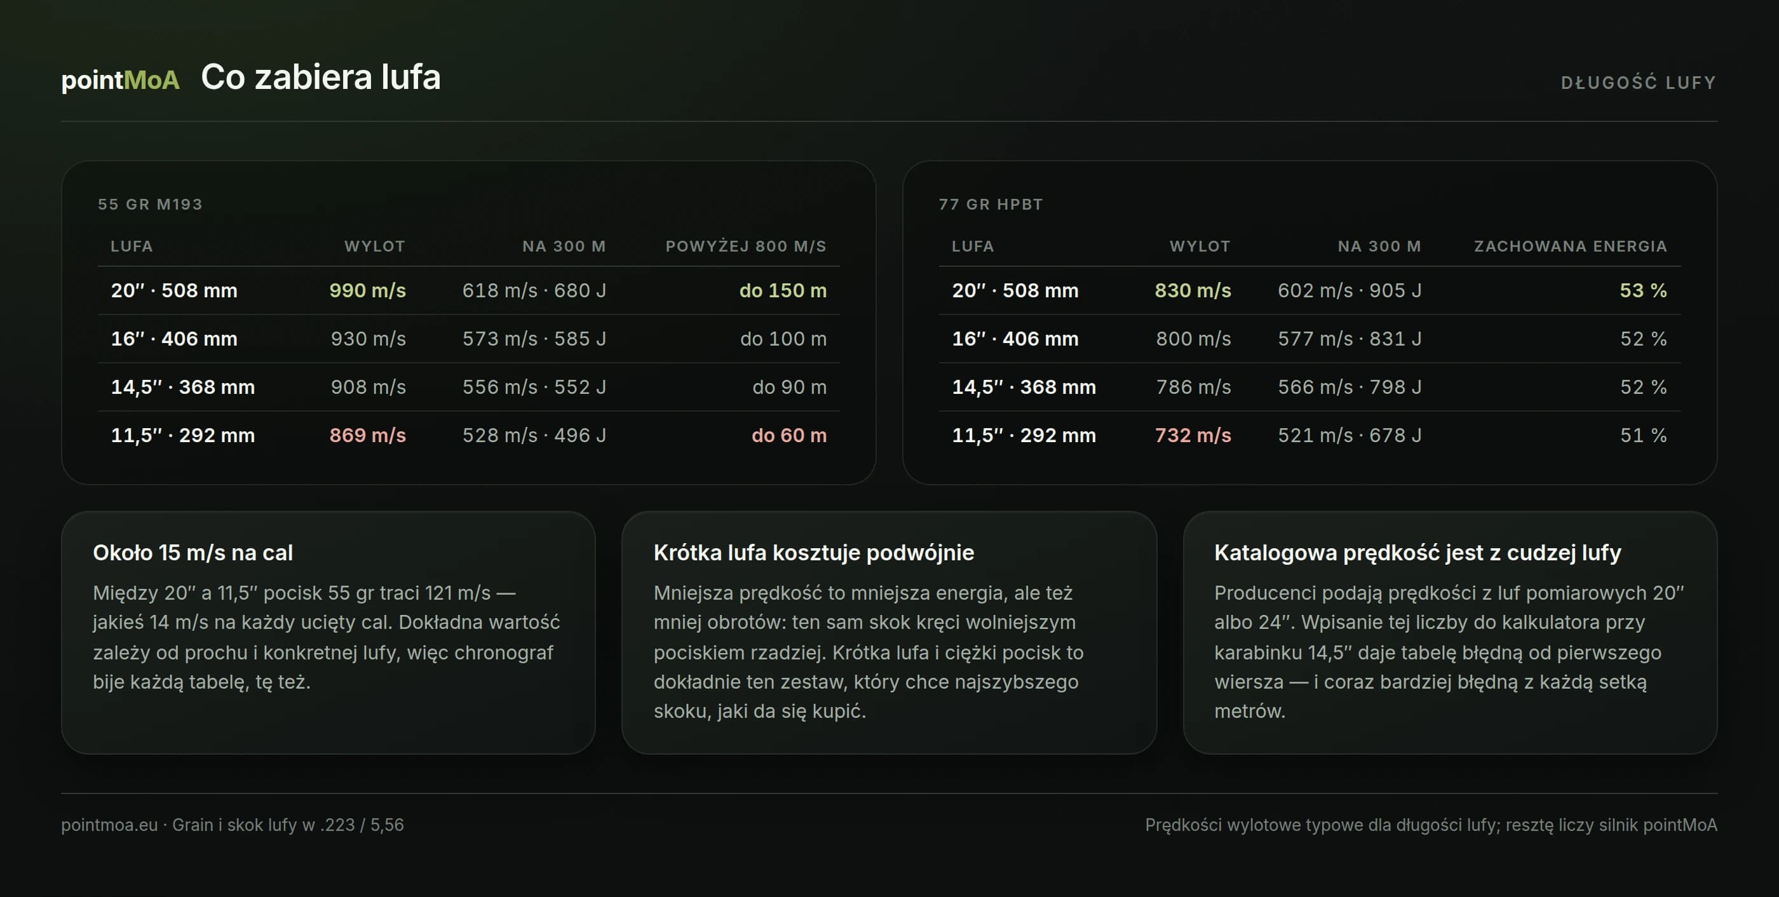The width and height of the screenshot is (1779, 897).
Task: Click the 53 % retained energy cell
Action: pos(1643,291)
